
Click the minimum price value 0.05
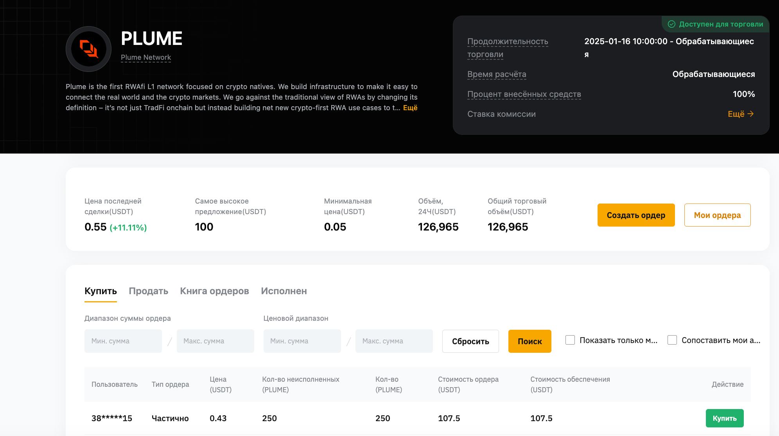pos(335,227)
